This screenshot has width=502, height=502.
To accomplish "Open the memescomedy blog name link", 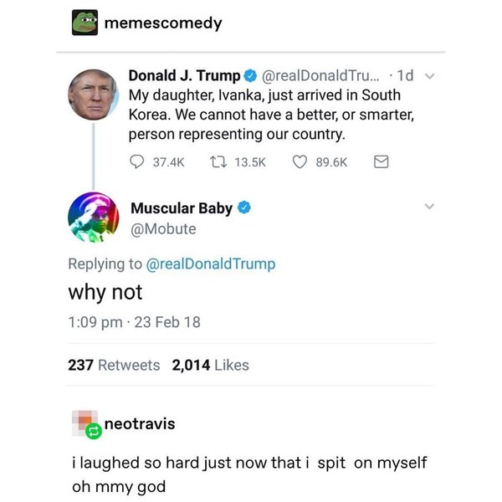I will pos(163,23).
